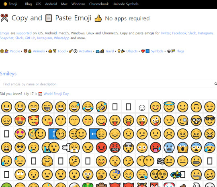This screenshot has width=217, height=187.
Task: Copy the face screaming in fear emoji
Action: (x=183, y=147)
